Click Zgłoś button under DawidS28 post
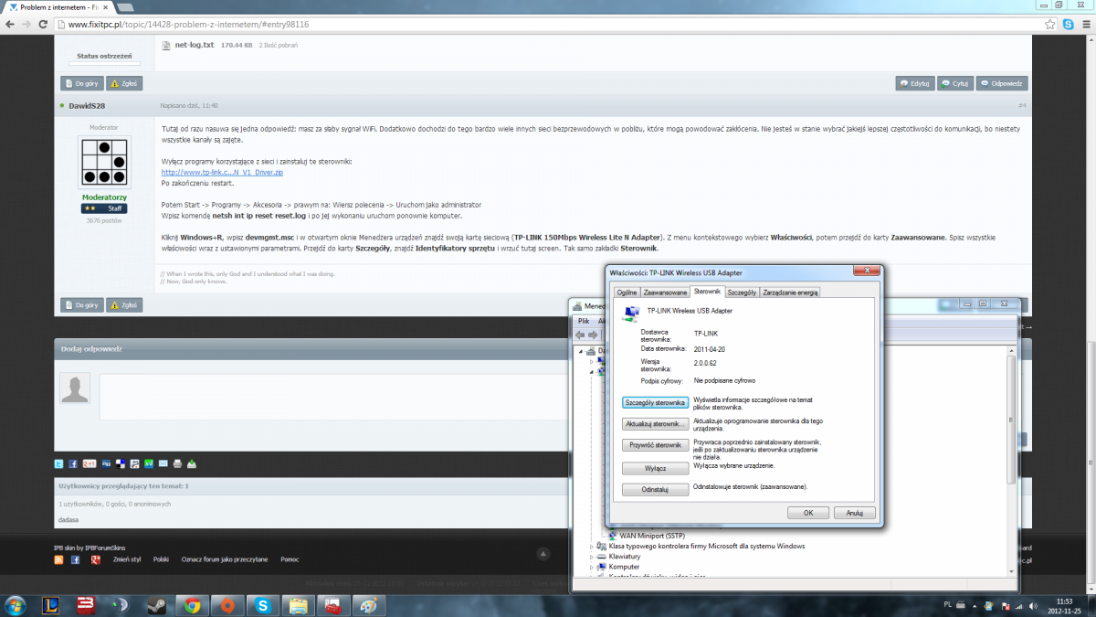Image resolution: width=1096 pixels, height=617 pixels. tap(124, 305)
